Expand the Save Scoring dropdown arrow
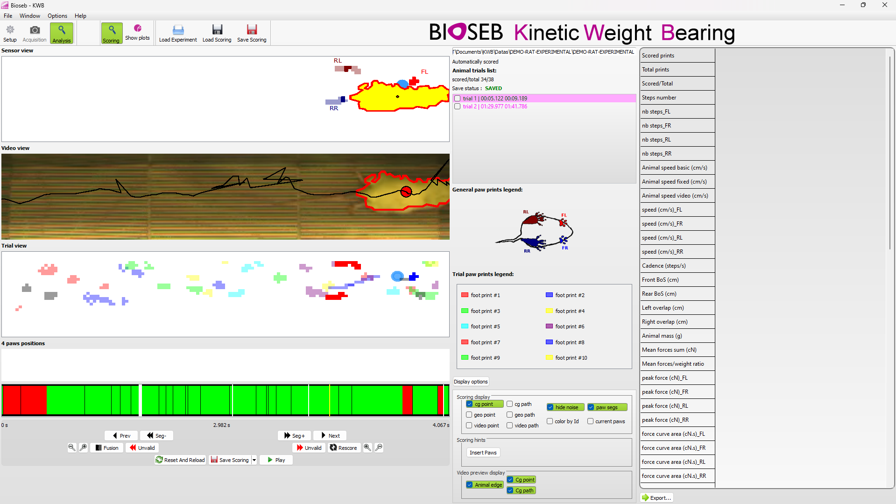 pos(254,460)
